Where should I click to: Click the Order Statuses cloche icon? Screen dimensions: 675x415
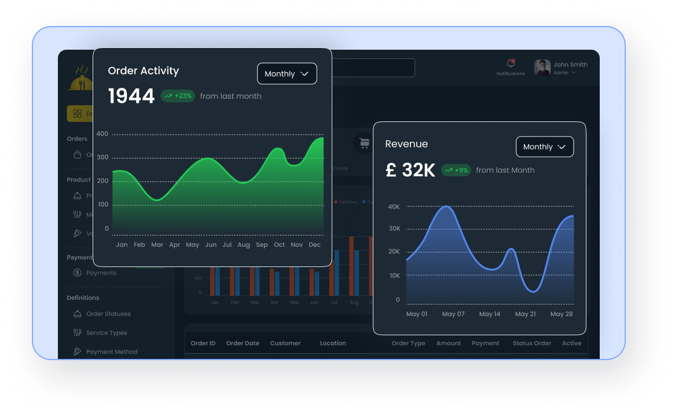(76, 313)
